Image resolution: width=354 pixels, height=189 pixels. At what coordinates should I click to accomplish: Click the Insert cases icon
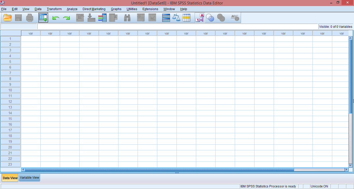pyautogui.click(x=141, y=18)
